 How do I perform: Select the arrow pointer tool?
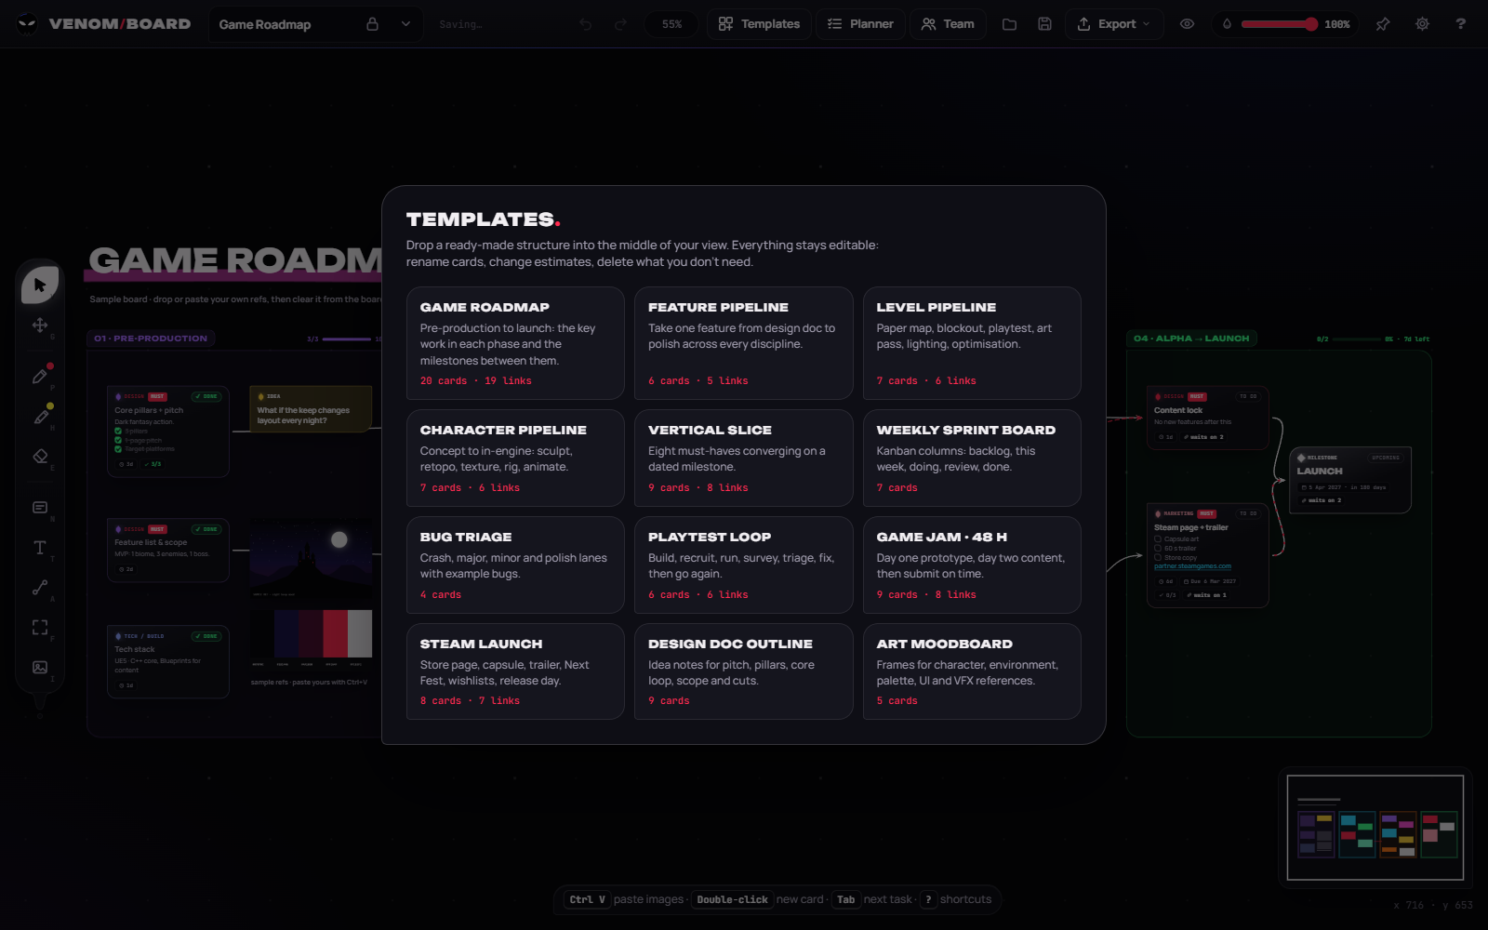tap(40, 285)
